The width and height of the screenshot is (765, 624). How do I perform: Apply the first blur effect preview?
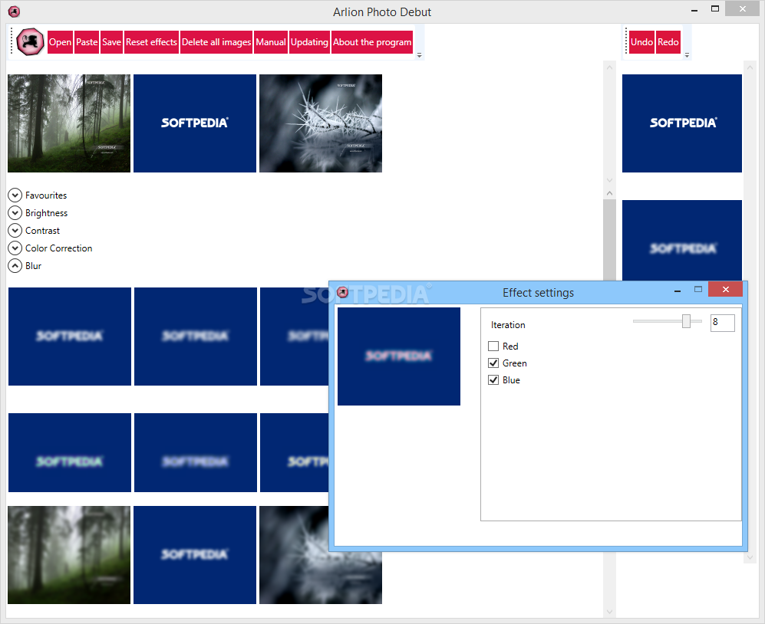click(x=70, y=337)
